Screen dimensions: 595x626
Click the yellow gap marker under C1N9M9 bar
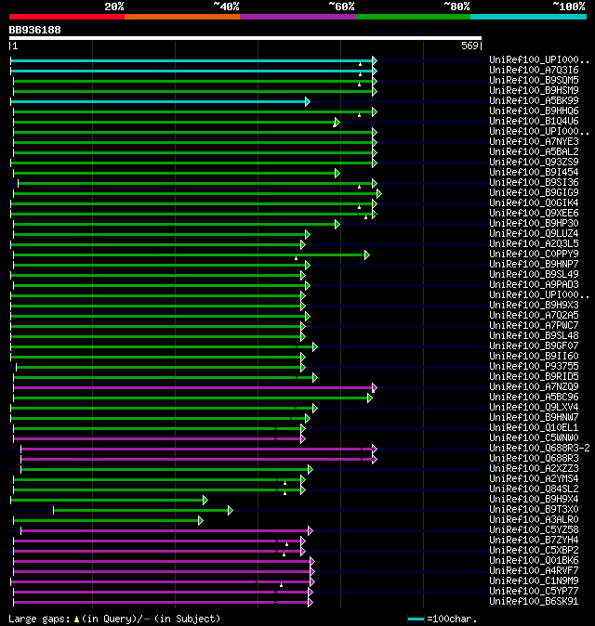tap(282, 585)
